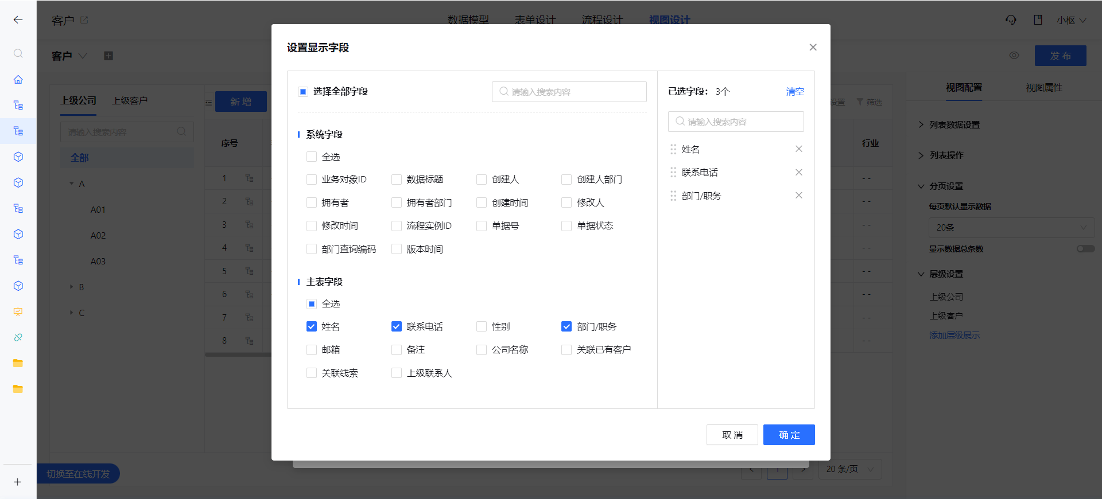Check the 创建人 field
Viewport: 1102px width, 499px height.
482,180
